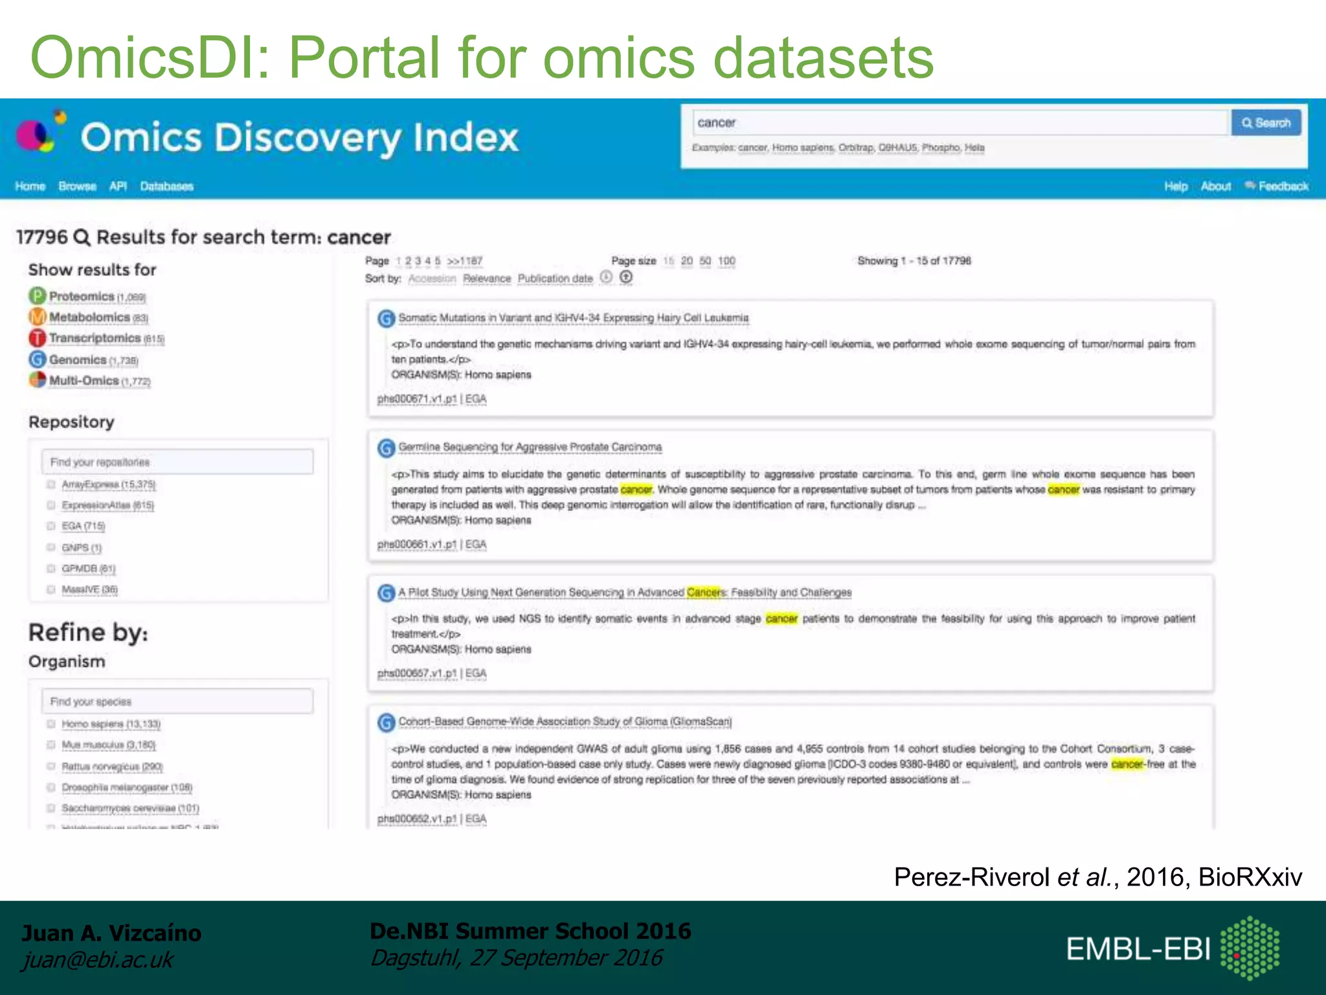Open Pilot Study Next Generation Sequencing title
This screenshot has height=995, width=1326.
coord(625,592)
